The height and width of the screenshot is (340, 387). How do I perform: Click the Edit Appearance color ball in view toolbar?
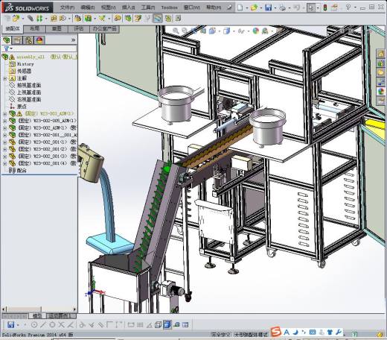pyautogui.click(x=255, y=31)
